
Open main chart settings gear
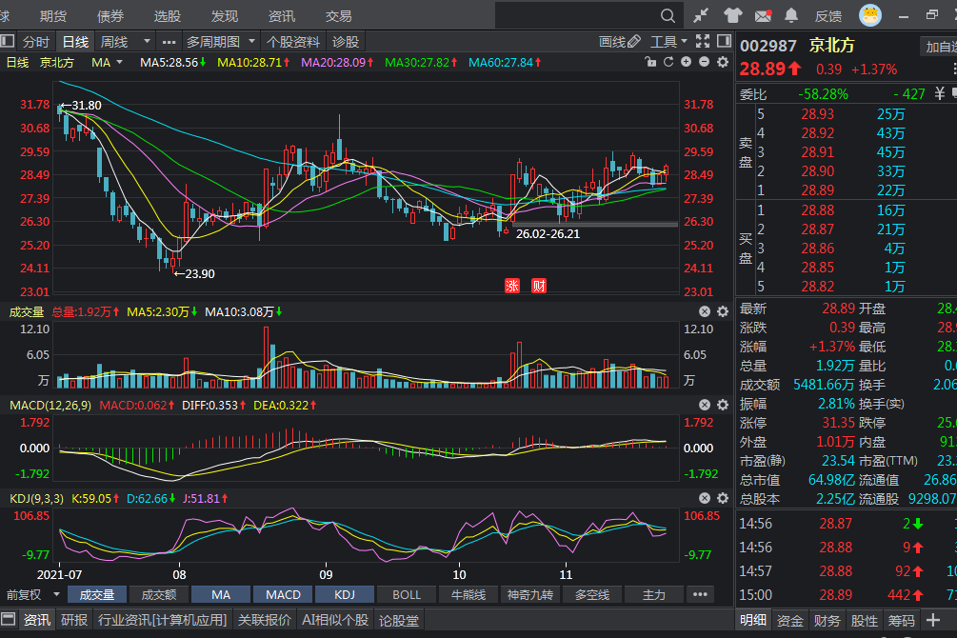click(722, 62)
